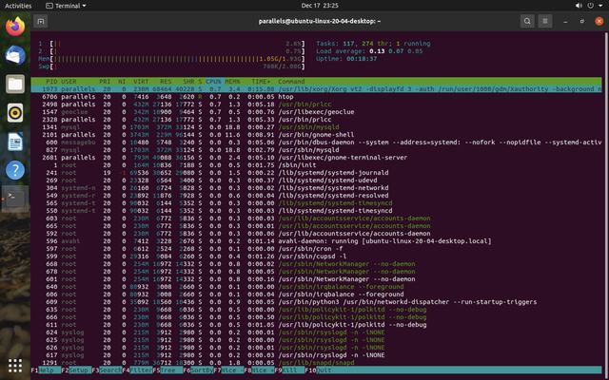Open the Terminal app menu in top bar

click(x=66, y=6)
